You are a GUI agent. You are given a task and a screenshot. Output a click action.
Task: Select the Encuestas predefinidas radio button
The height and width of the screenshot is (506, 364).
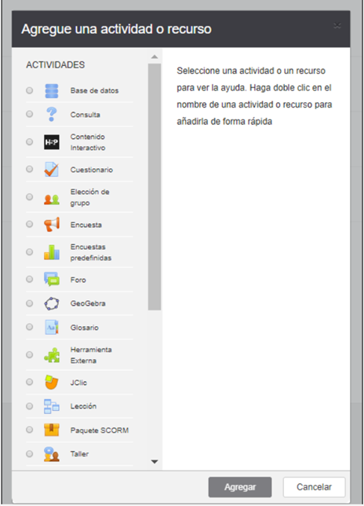click(29, 251)
